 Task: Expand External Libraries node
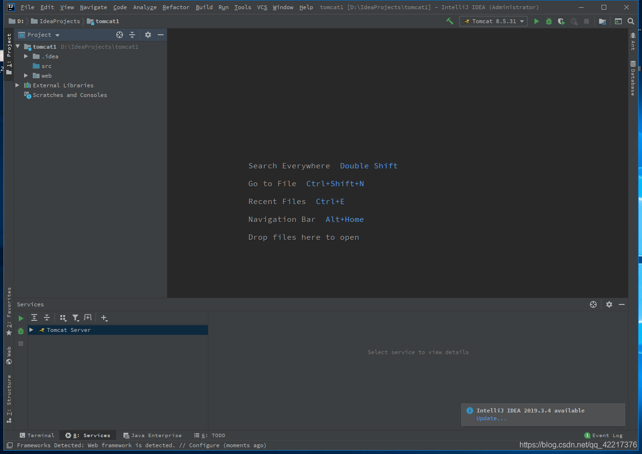click(x=18, y=85)
